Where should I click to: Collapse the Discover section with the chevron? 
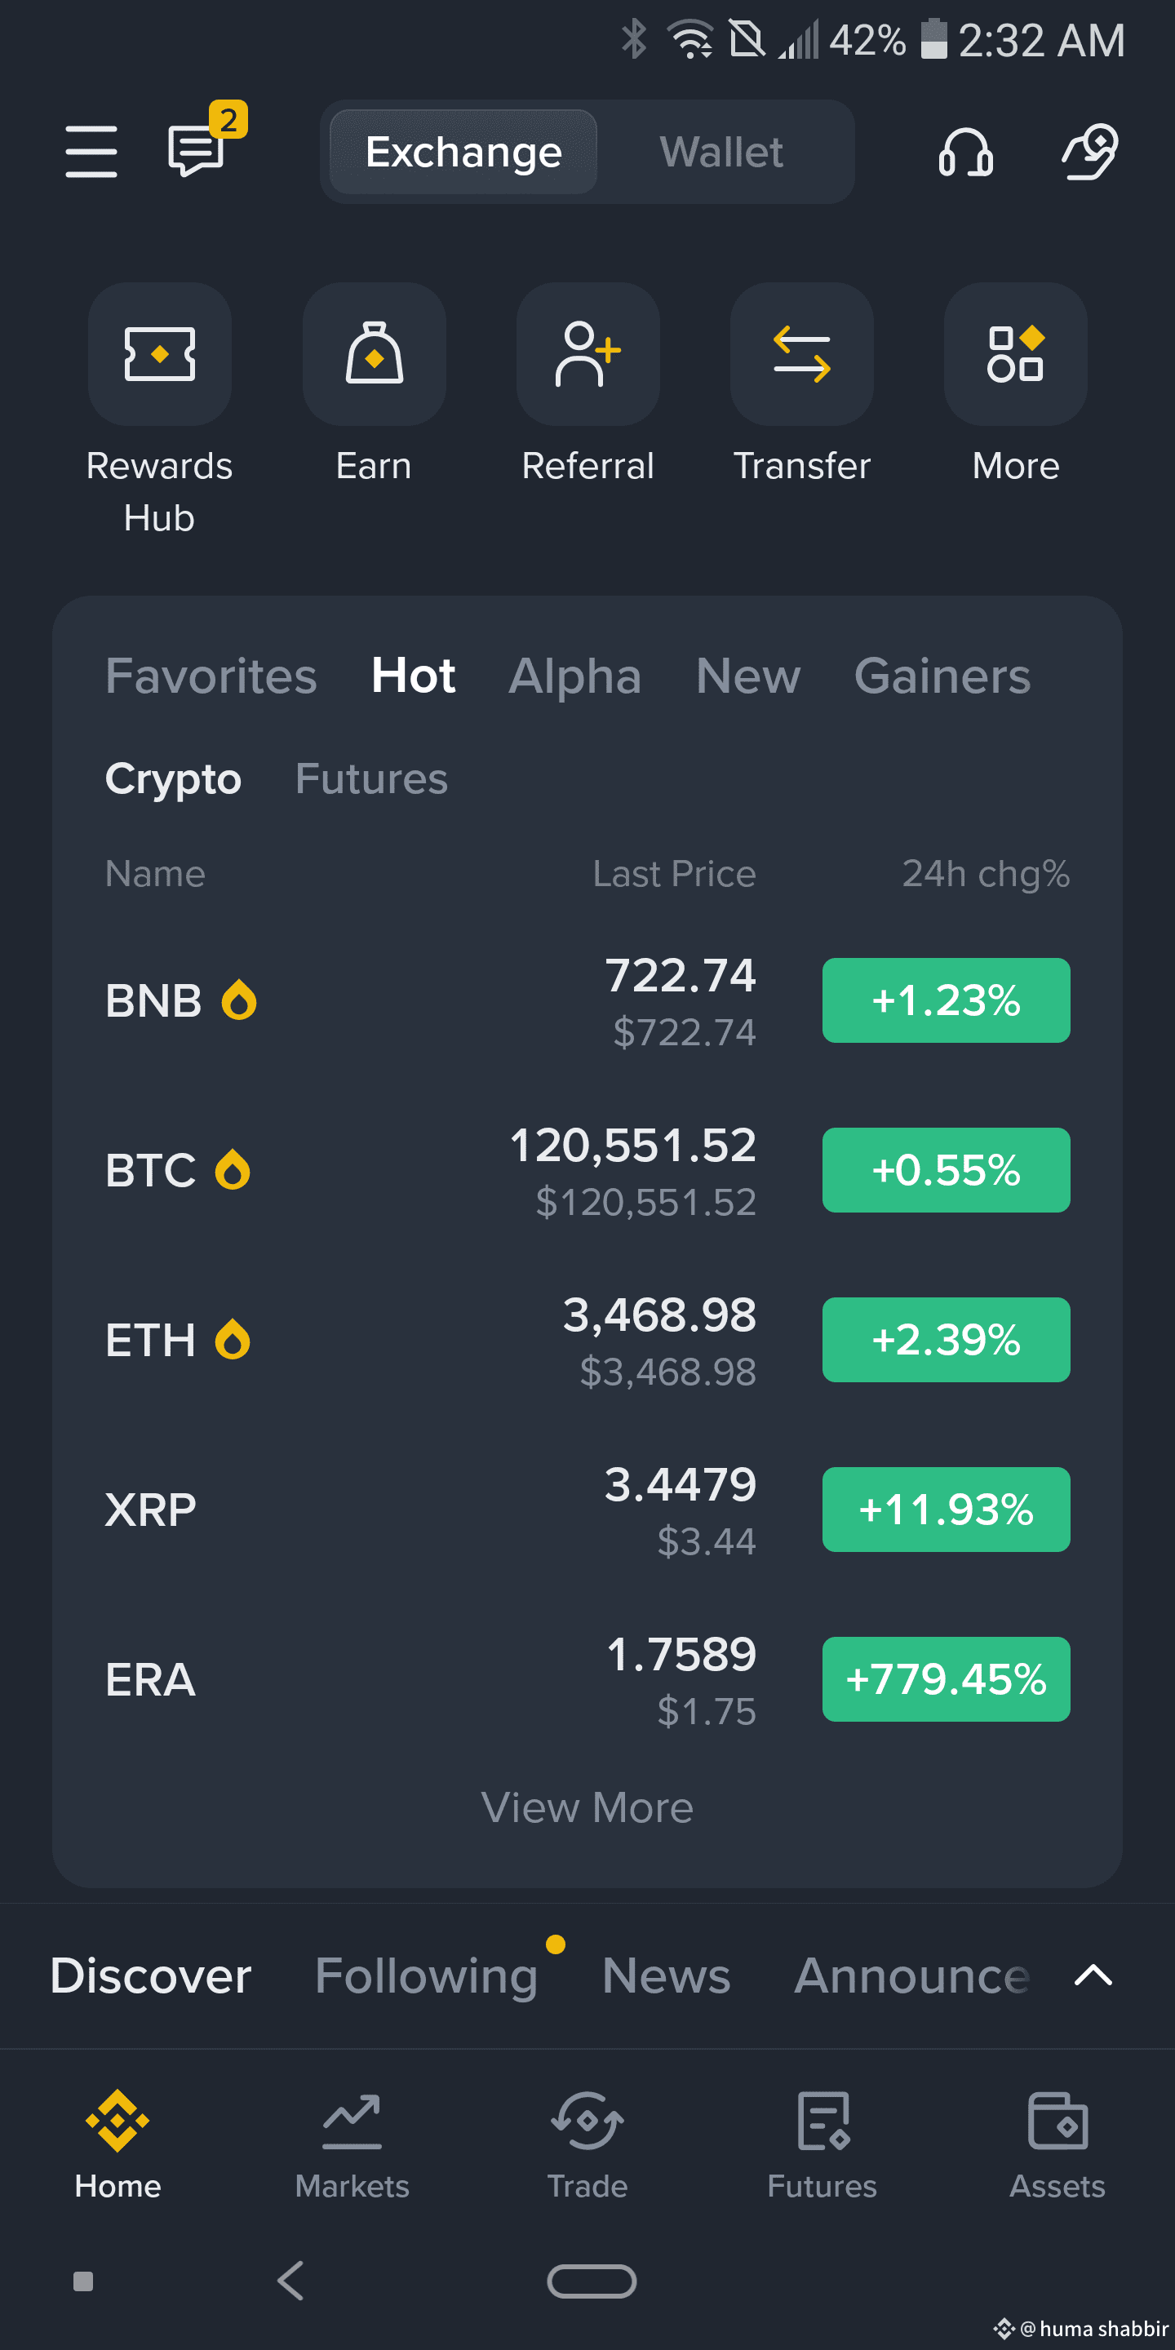pyautogui.click(x=1093, y=1976)
